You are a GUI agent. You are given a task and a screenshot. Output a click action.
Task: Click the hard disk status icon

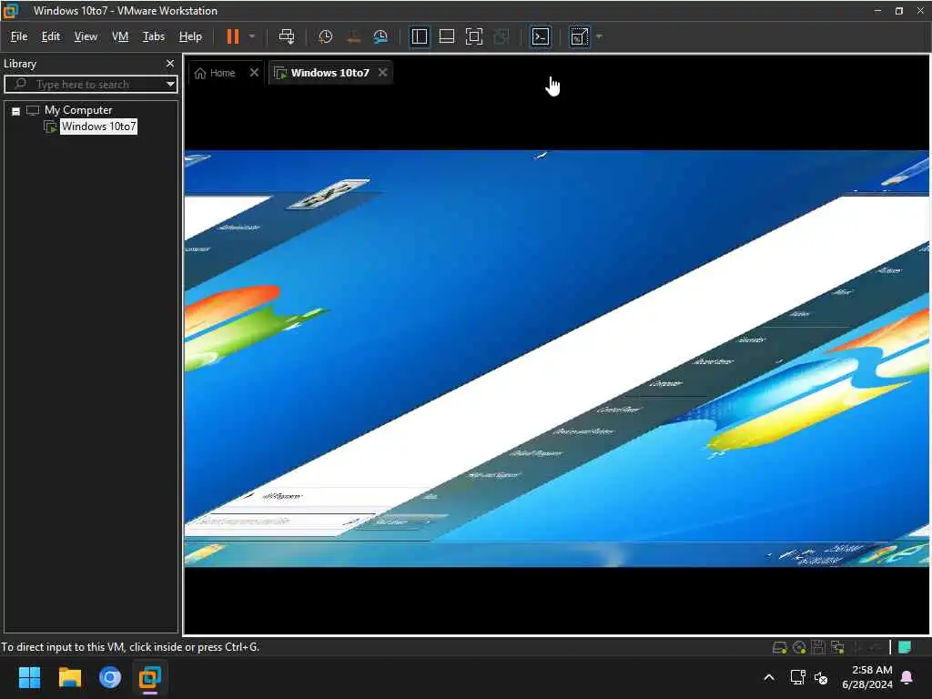pyautogui.click(x=779, y=648)
